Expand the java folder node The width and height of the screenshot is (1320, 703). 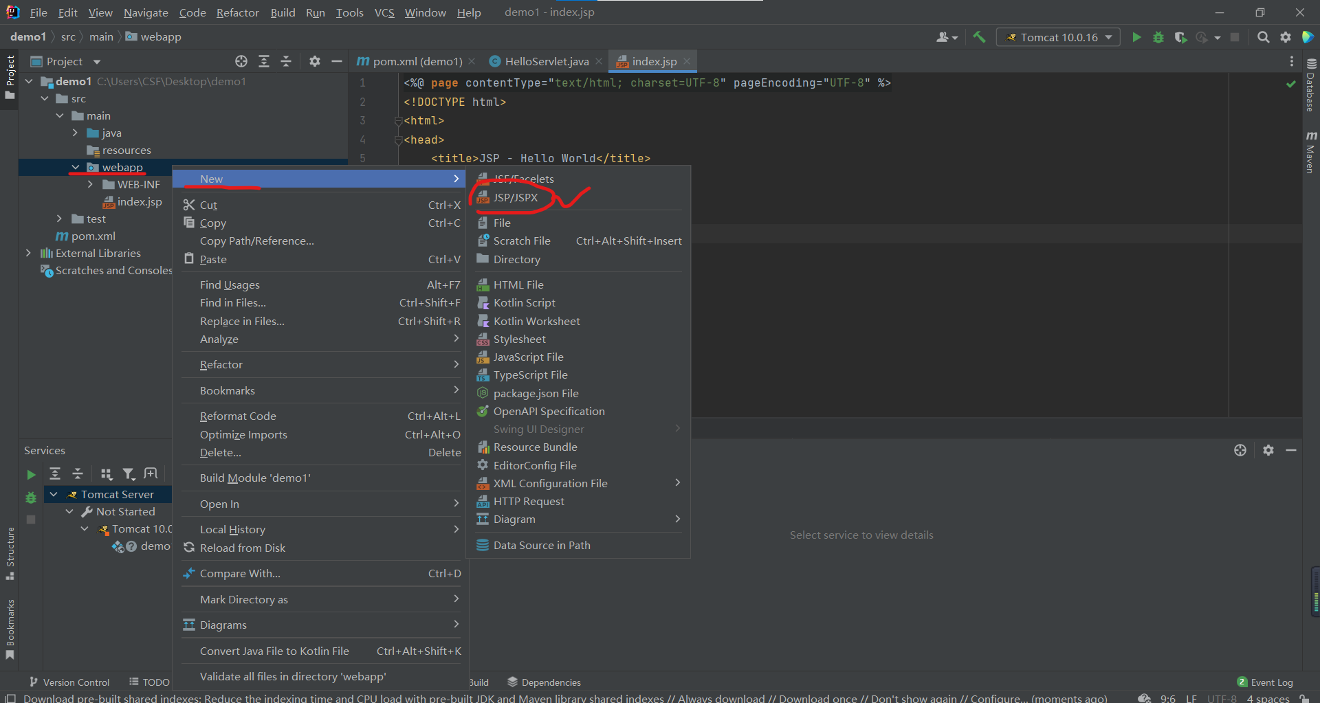(75, 133)
